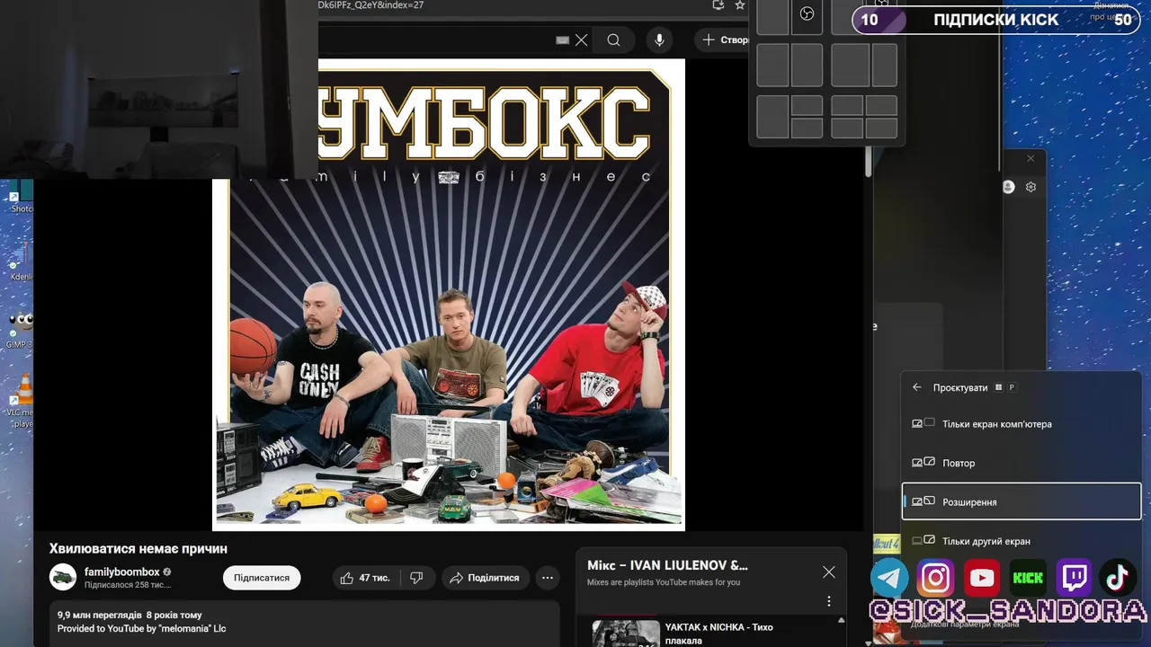
Task: Start voice search with the microphone icon
Action: [x=660, y=40]
